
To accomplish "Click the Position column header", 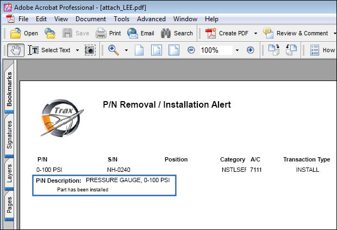I will click(x=176, y=159).
